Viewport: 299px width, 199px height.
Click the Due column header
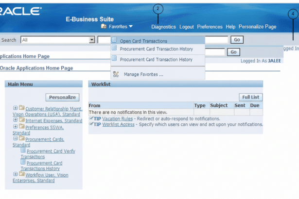(256, 105)
